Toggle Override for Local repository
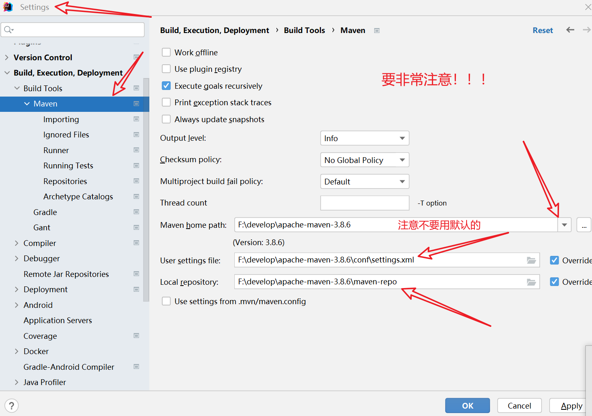The height and width of the screenshot is (416, 592). [554, 281]
